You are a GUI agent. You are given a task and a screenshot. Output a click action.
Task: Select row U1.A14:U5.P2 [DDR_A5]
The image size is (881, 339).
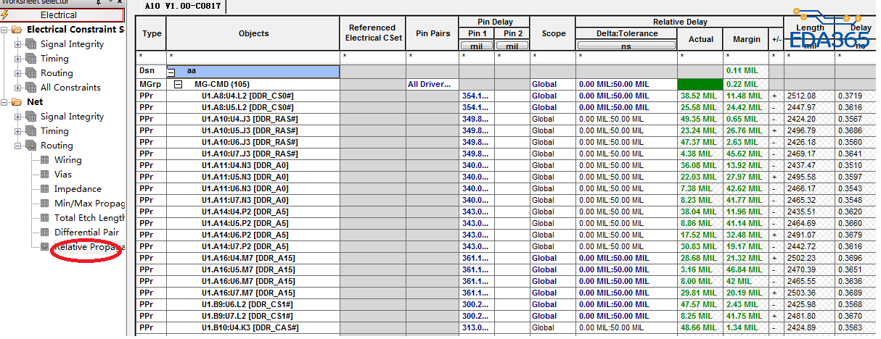[245, 223]
